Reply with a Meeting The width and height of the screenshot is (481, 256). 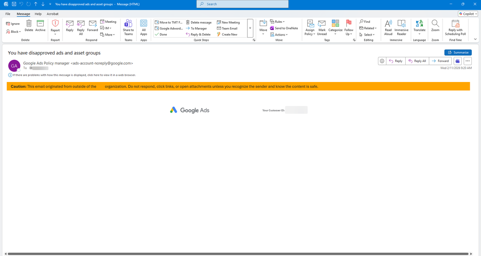tap(108, 22)
